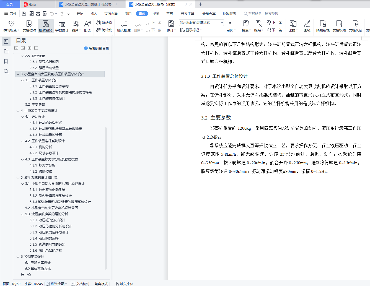Open the 显示标记的最终状态 combo box

point(201,23)
